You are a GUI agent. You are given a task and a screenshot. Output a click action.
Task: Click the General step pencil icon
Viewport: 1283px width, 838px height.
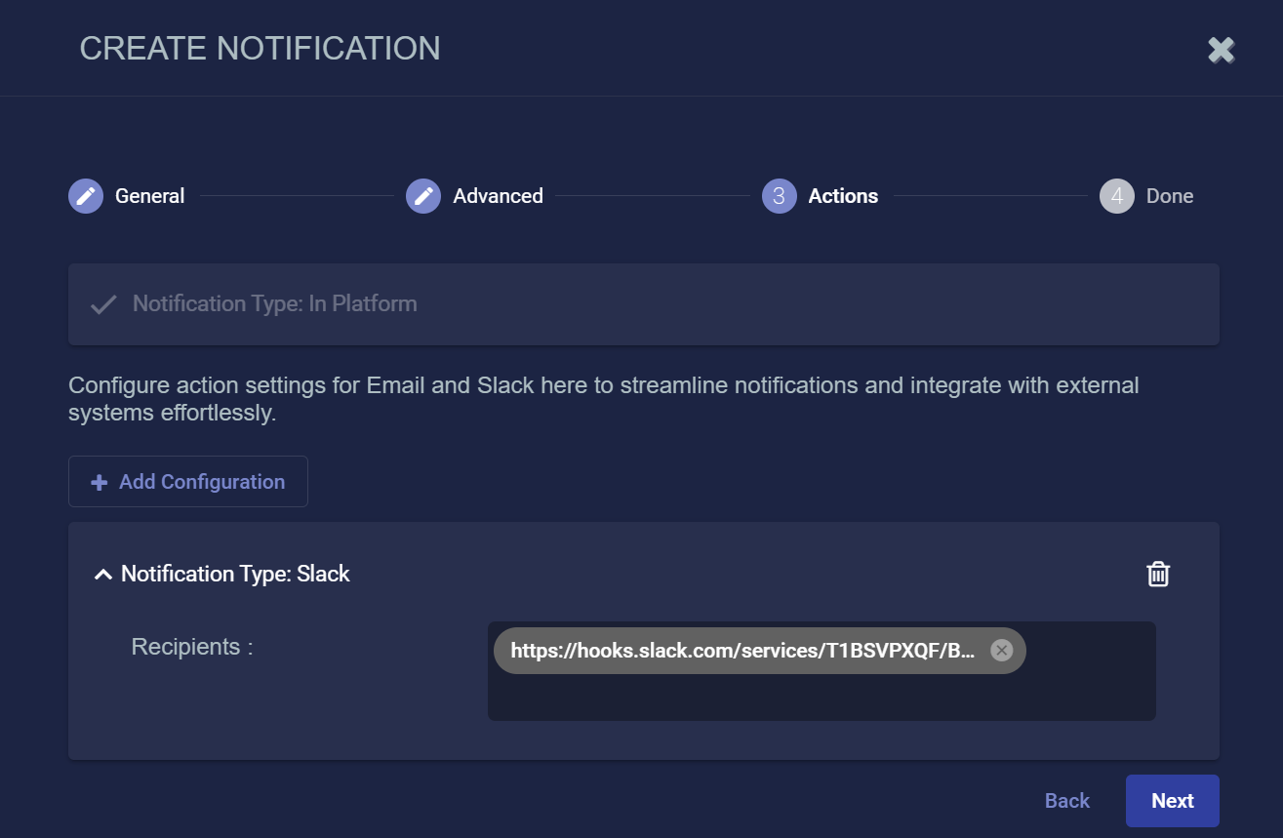[x=86, y=196]
